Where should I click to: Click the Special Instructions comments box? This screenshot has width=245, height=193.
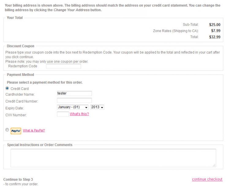point(113,158)
